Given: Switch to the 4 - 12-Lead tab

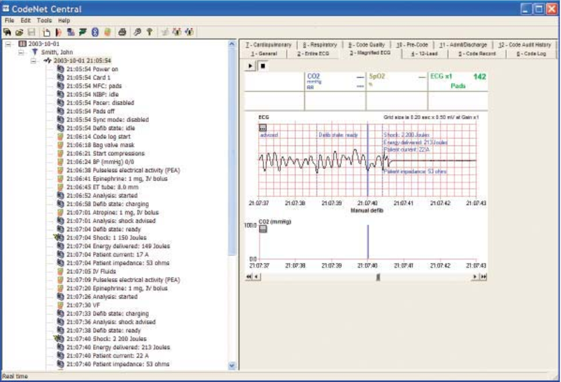Looking at the screenshot, I should click(x=424, y=54).
